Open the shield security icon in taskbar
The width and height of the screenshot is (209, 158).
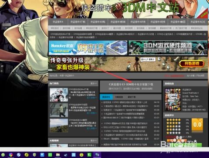coord(34,155)
